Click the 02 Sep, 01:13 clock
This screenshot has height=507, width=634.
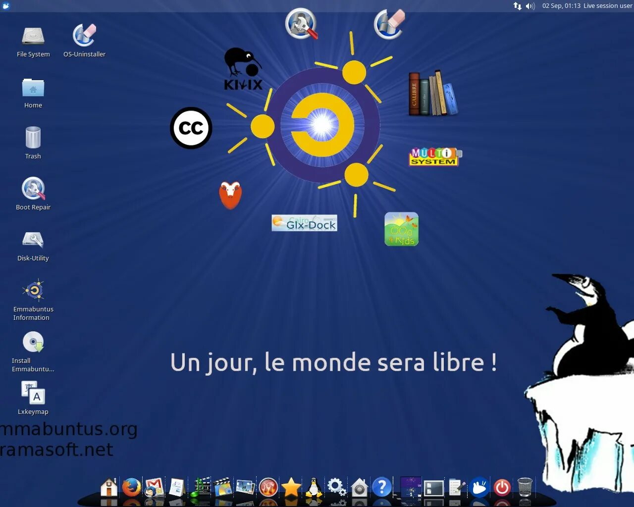point(561,6)
